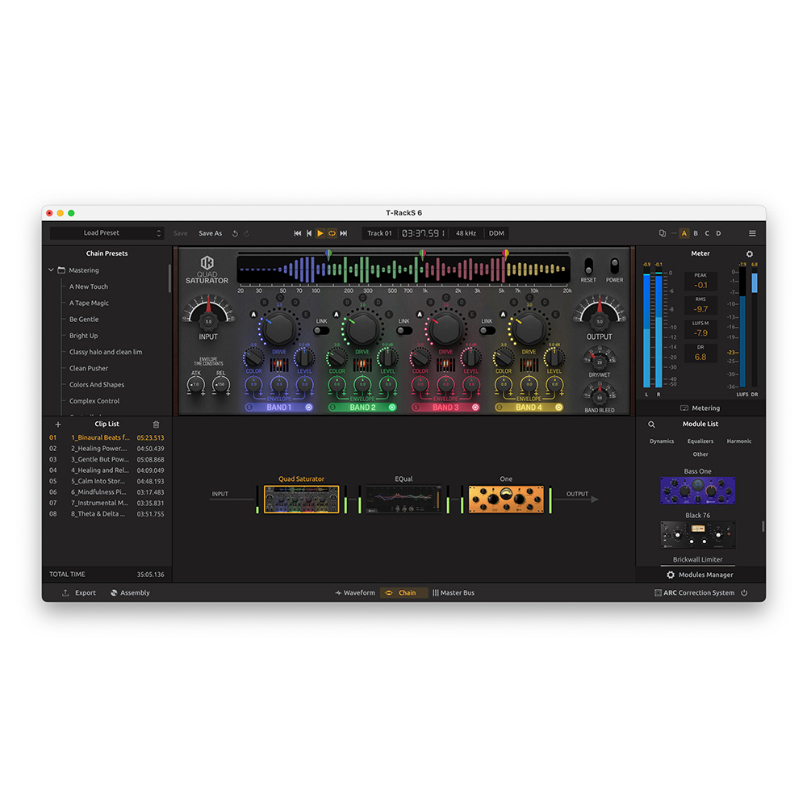807x807 pixels.
Task: Select comparison slot B
Action: 696,233
